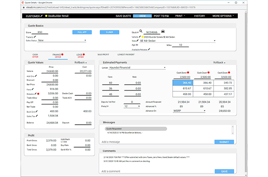Click the FULL APP button
The image size is (268, 177).
pos(82,32)
